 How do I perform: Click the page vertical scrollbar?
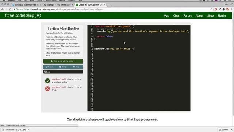(x=233, y=65)
